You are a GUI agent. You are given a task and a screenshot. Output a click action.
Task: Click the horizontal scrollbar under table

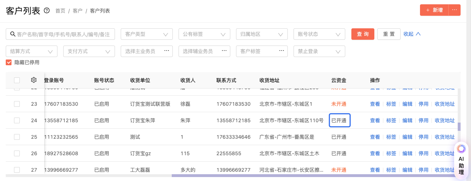point(313,176)
